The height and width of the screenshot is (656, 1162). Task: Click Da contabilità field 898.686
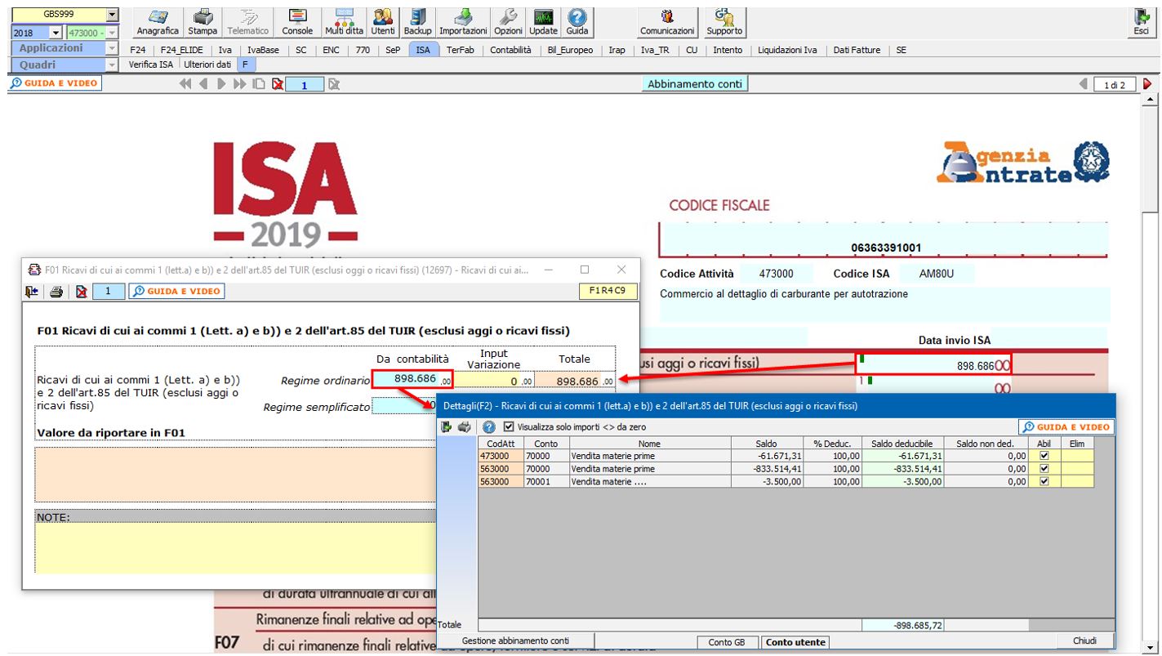[412, 380]
